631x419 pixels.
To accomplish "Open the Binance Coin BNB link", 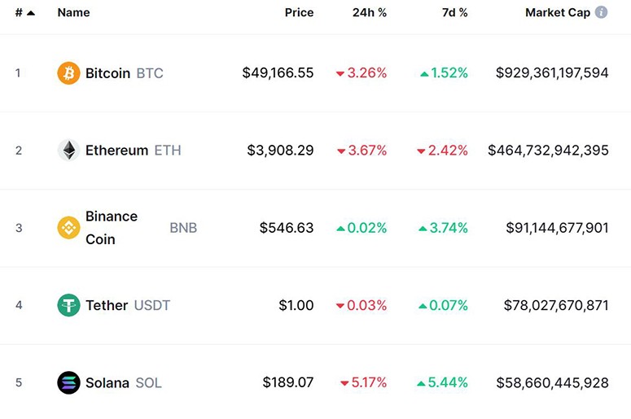I will (112, 228).
